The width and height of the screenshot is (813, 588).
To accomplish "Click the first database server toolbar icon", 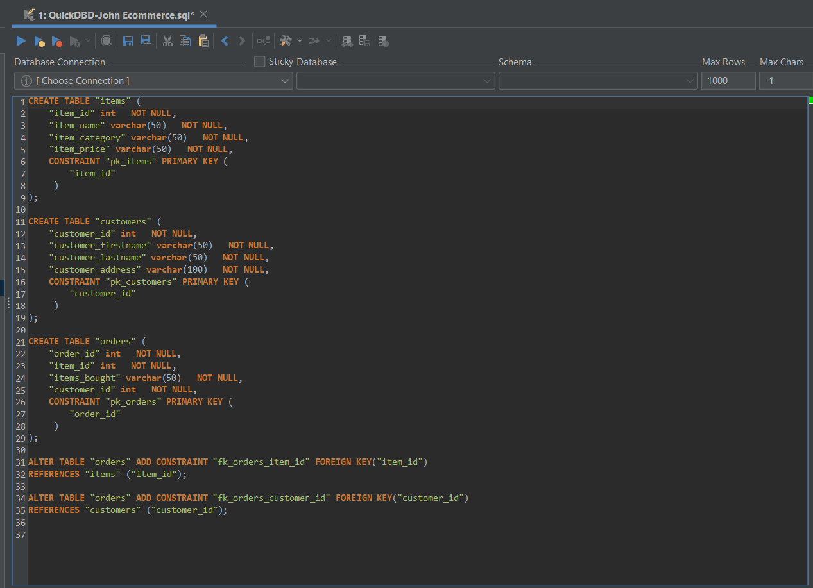I will pyautogui.click(x=347, y=41).
